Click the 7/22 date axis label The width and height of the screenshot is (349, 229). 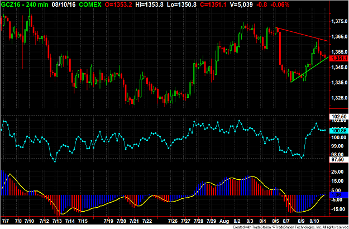tap(147, 222)
